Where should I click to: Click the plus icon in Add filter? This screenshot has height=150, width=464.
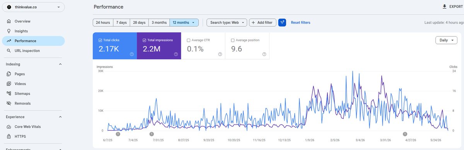[254, 22]
